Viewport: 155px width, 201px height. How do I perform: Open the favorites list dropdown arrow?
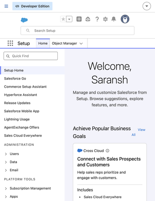pos(69,19)
